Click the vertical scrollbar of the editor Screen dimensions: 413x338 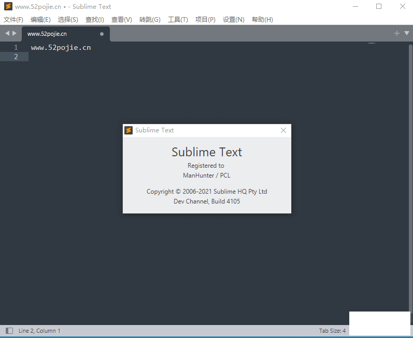click(410, 180)
